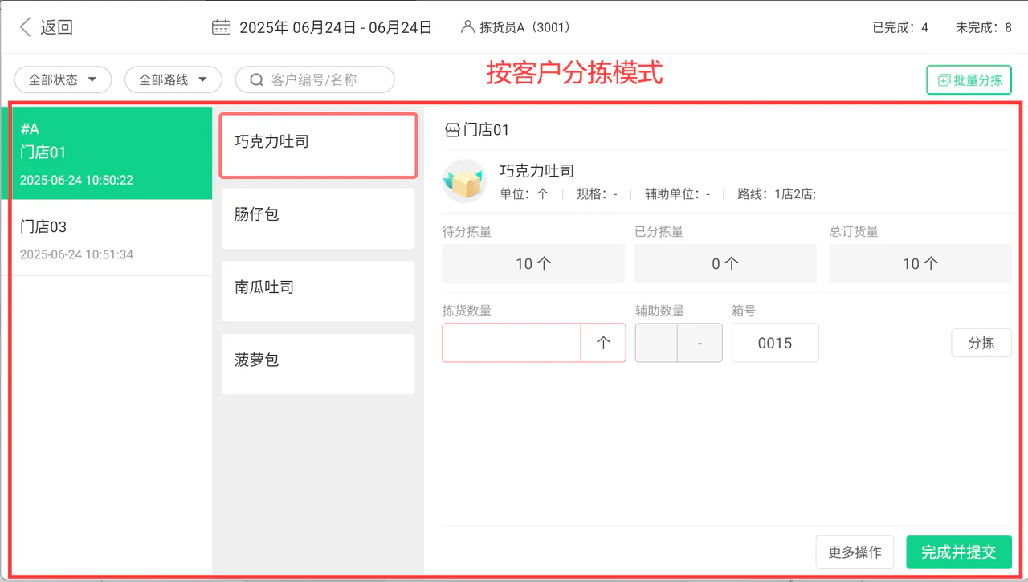Click the picker user icon
The width and height of the screenshot is (1028, 582).
[x=467, y=27]
